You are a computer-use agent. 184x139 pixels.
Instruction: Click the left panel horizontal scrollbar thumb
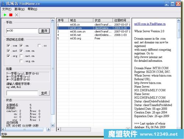[24, 129]
